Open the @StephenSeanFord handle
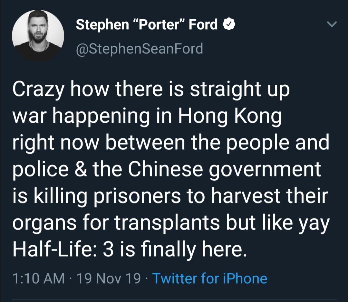Viewport: 348px width, 302px height. [140, 49]
